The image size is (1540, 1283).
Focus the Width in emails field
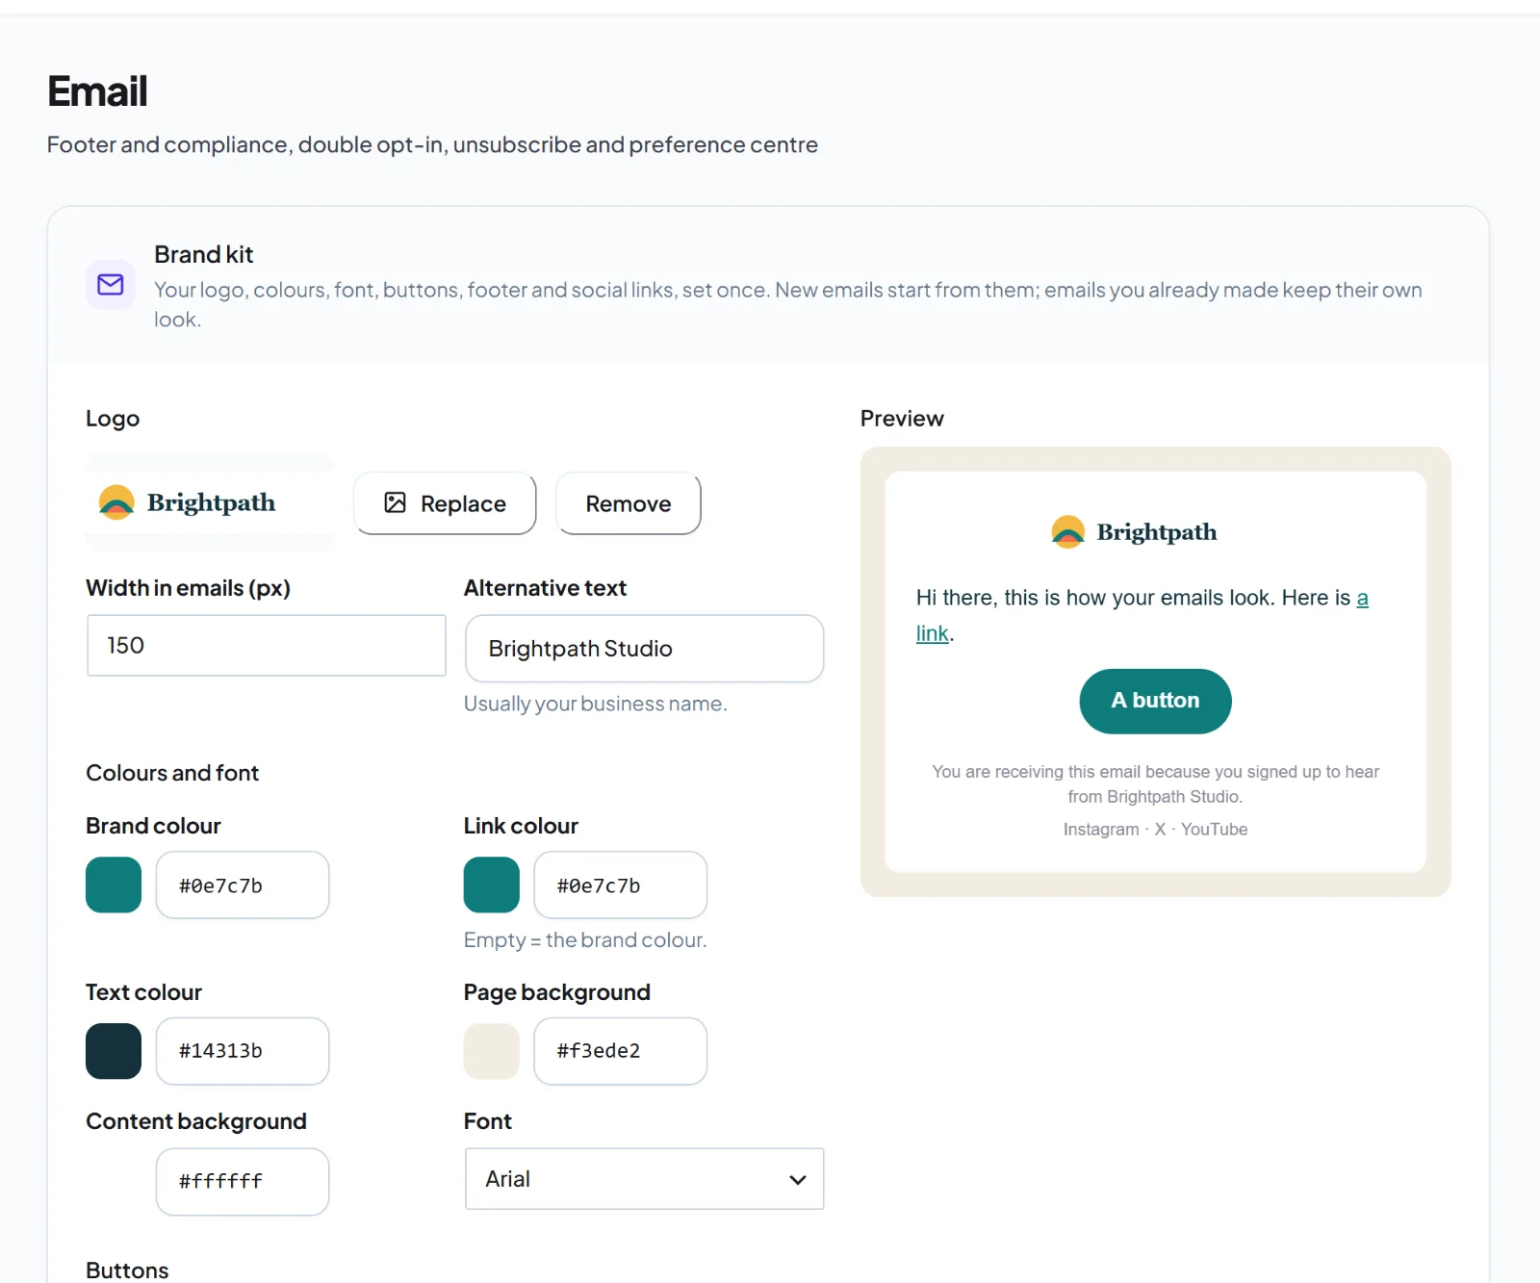click(x=267, y=646)
